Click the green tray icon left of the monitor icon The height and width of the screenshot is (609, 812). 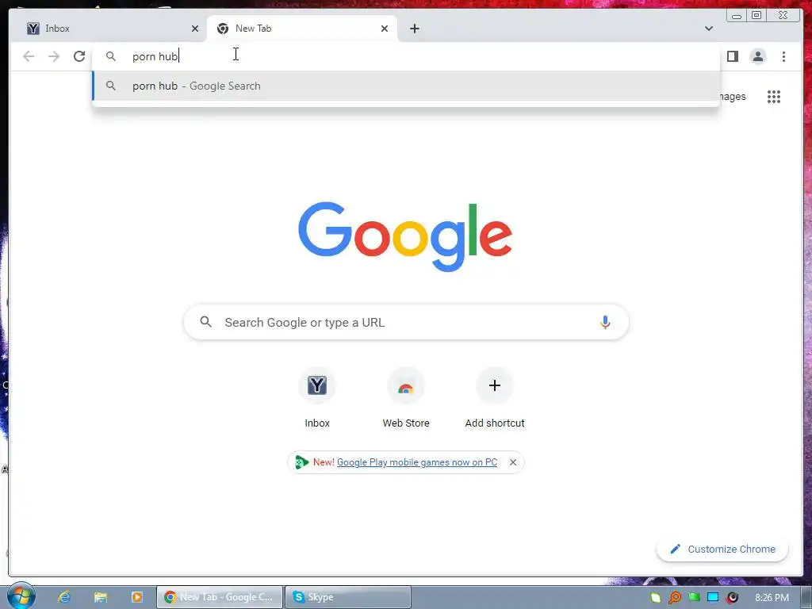[694, 597]
